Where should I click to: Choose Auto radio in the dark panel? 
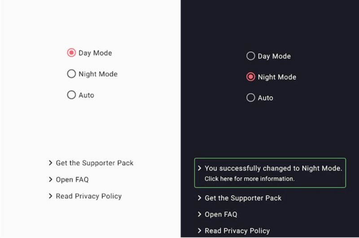coord(250,98)
